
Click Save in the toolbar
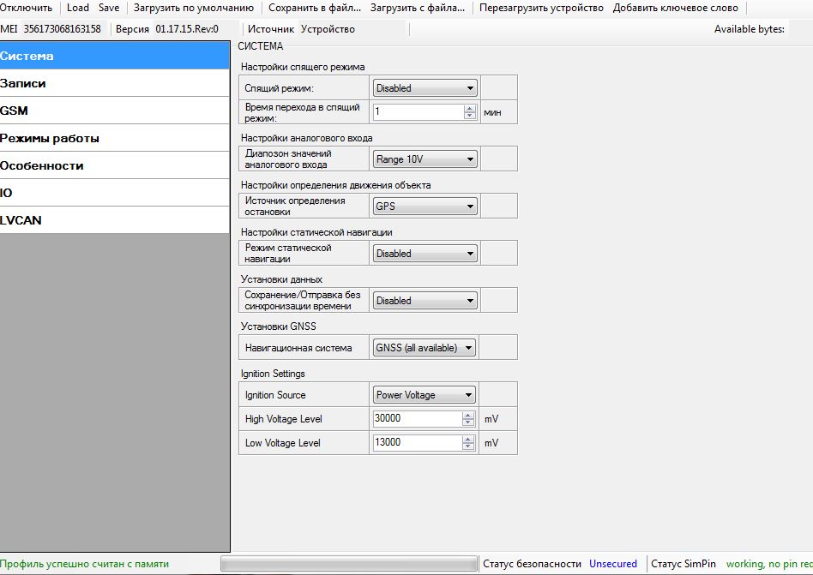click(109, 8)
